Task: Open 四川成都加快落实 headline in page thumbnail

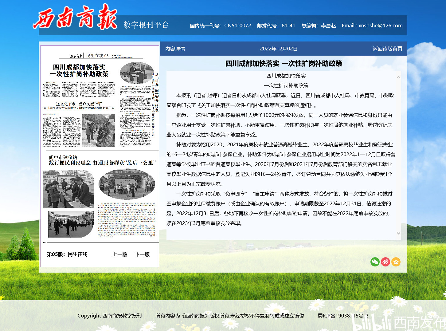Action: pos(79,70)
